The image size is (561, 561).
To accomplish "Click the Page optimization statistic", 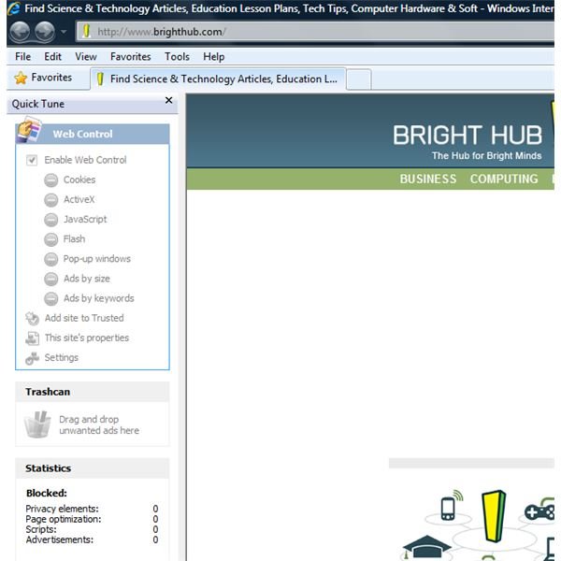I will pos(92,519).
